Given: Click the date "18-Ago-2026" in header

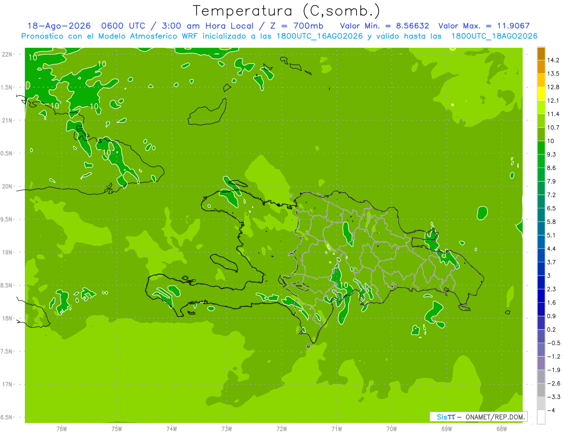Looking at the screenshot, I should [59, 26].
